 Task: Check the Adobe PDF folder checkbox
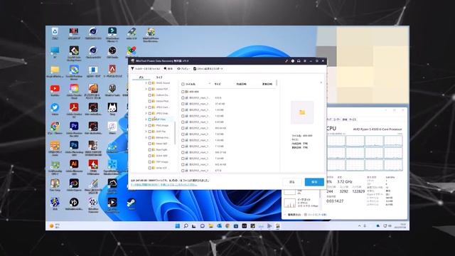[150, 89]
